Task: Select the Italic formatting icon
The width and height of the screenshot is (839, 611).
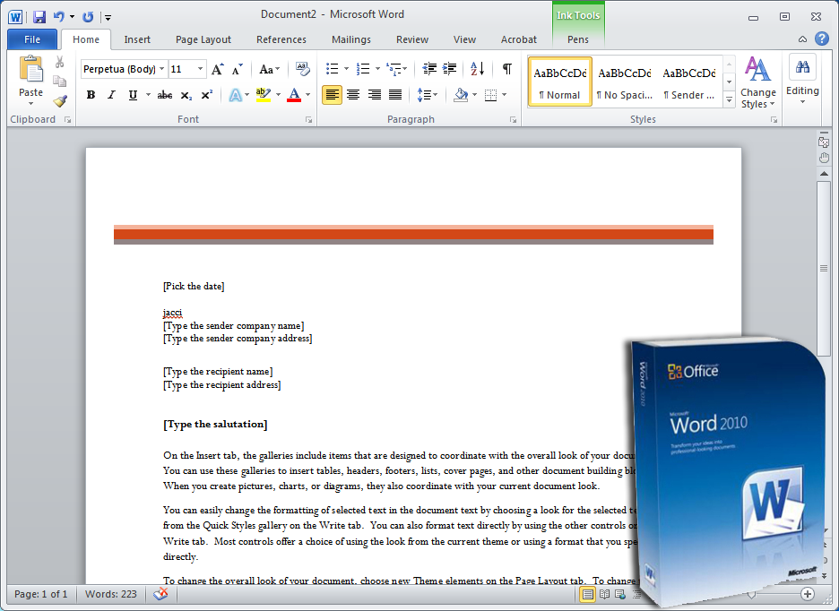Action: tap(109, 95)
